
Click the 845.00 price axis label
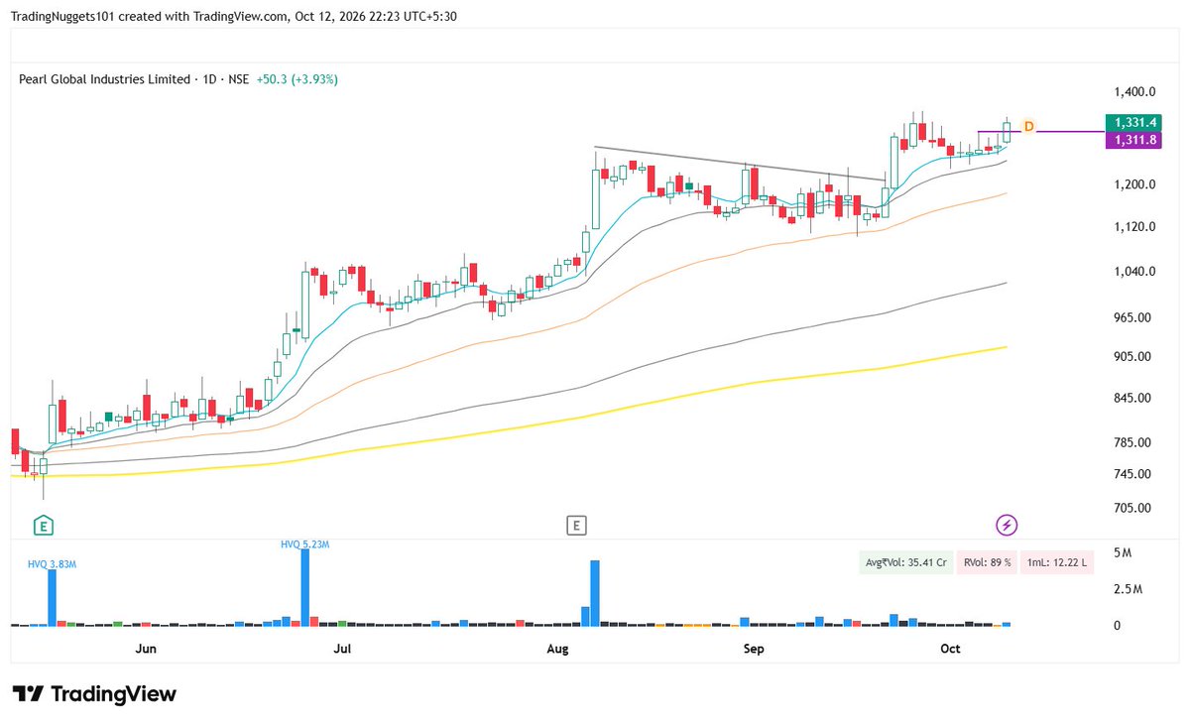point(1133,399)
